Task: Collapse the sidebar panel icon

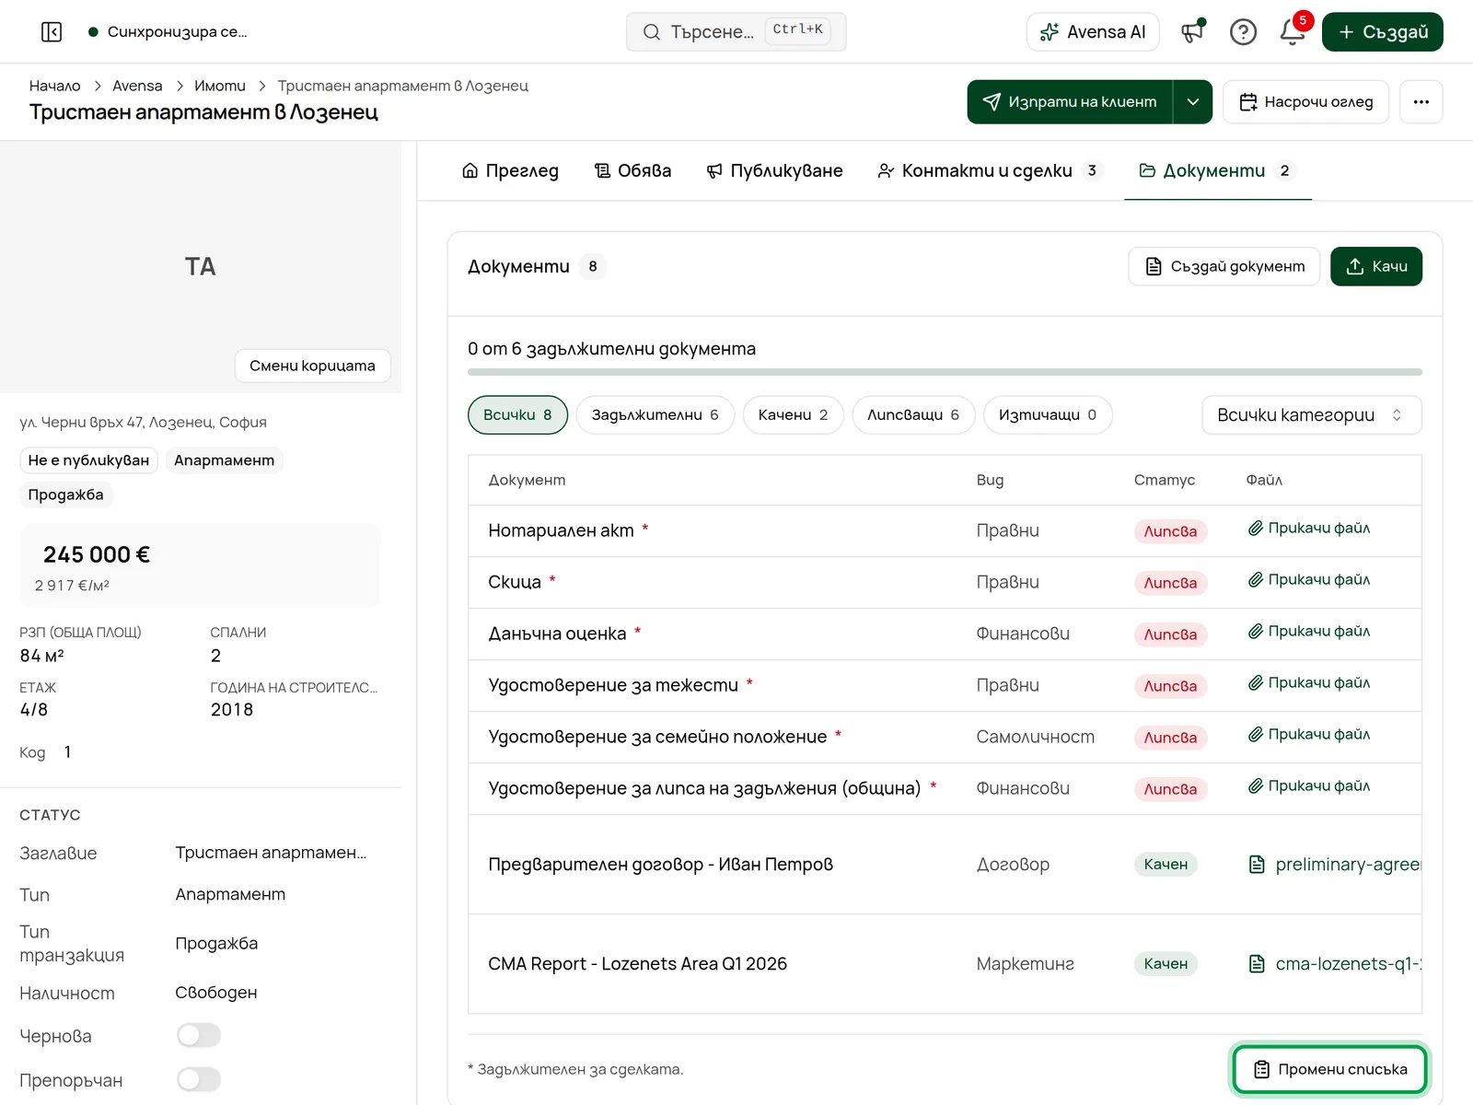Action: [x=52, y=32]
